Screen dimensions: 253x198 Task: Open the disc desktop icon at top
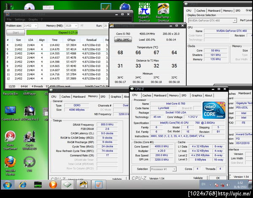tap(30, 6)
